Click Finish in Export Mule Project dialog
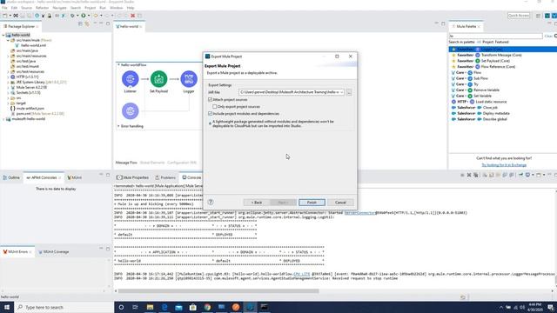 tap(312, 203)
